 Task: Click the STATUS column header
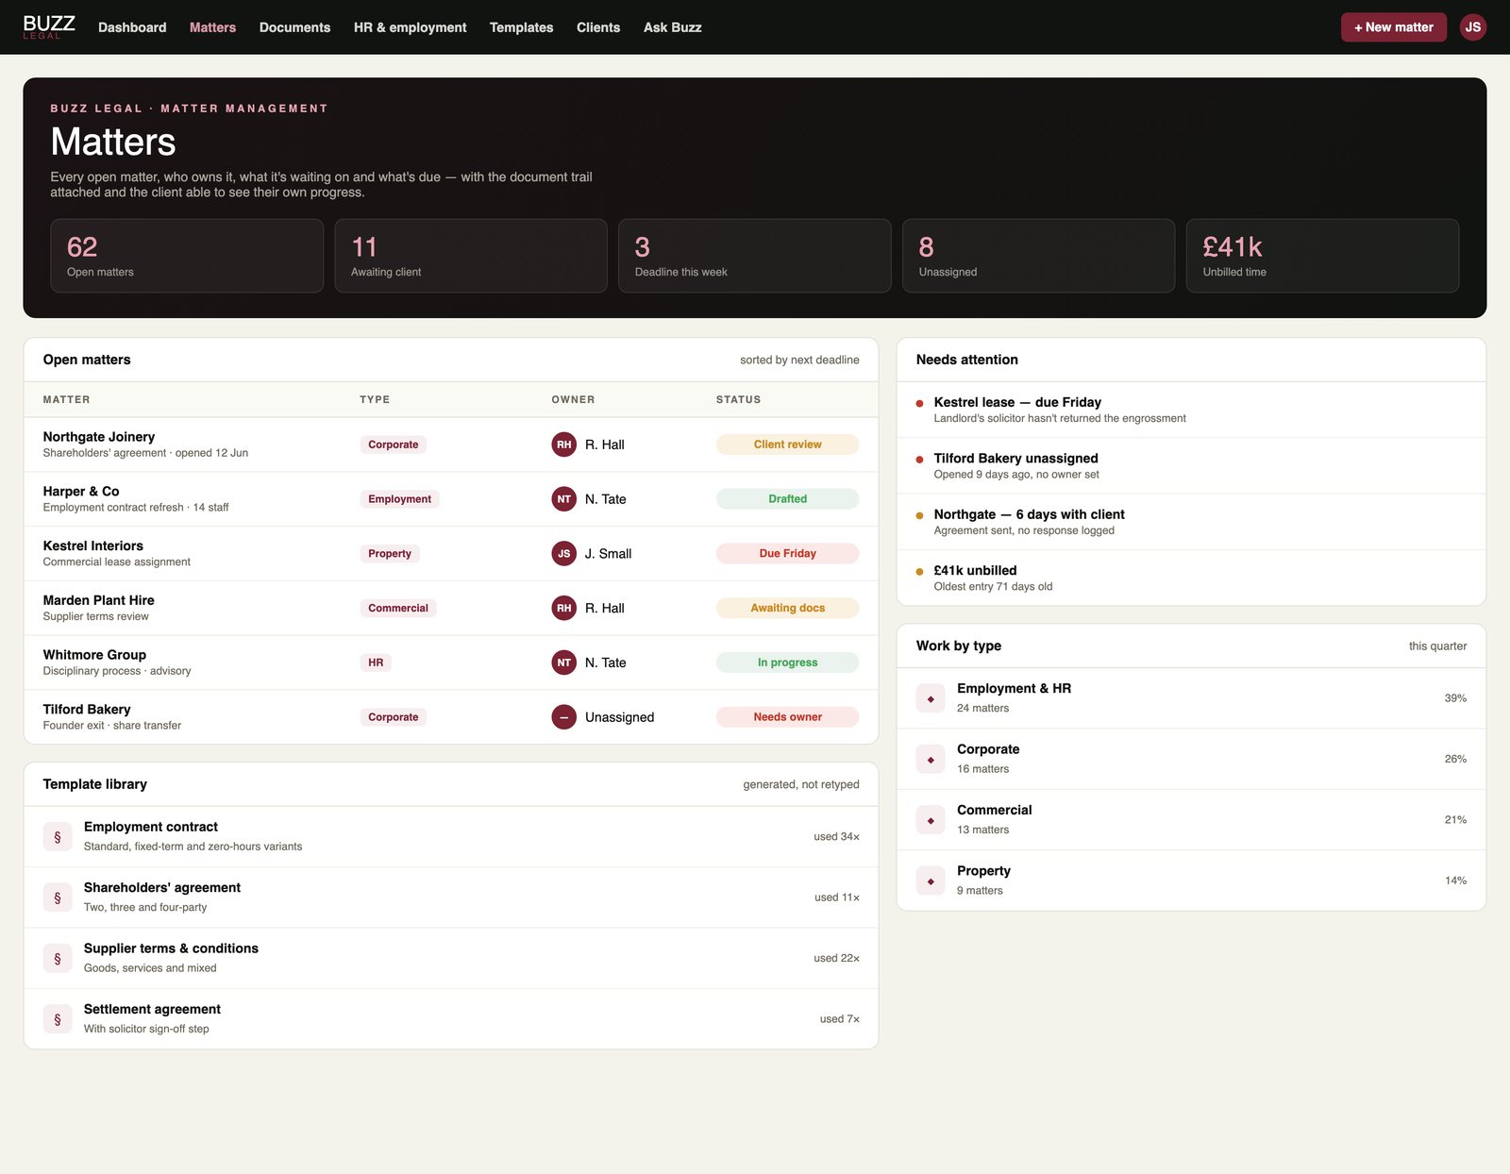(738, 400)
